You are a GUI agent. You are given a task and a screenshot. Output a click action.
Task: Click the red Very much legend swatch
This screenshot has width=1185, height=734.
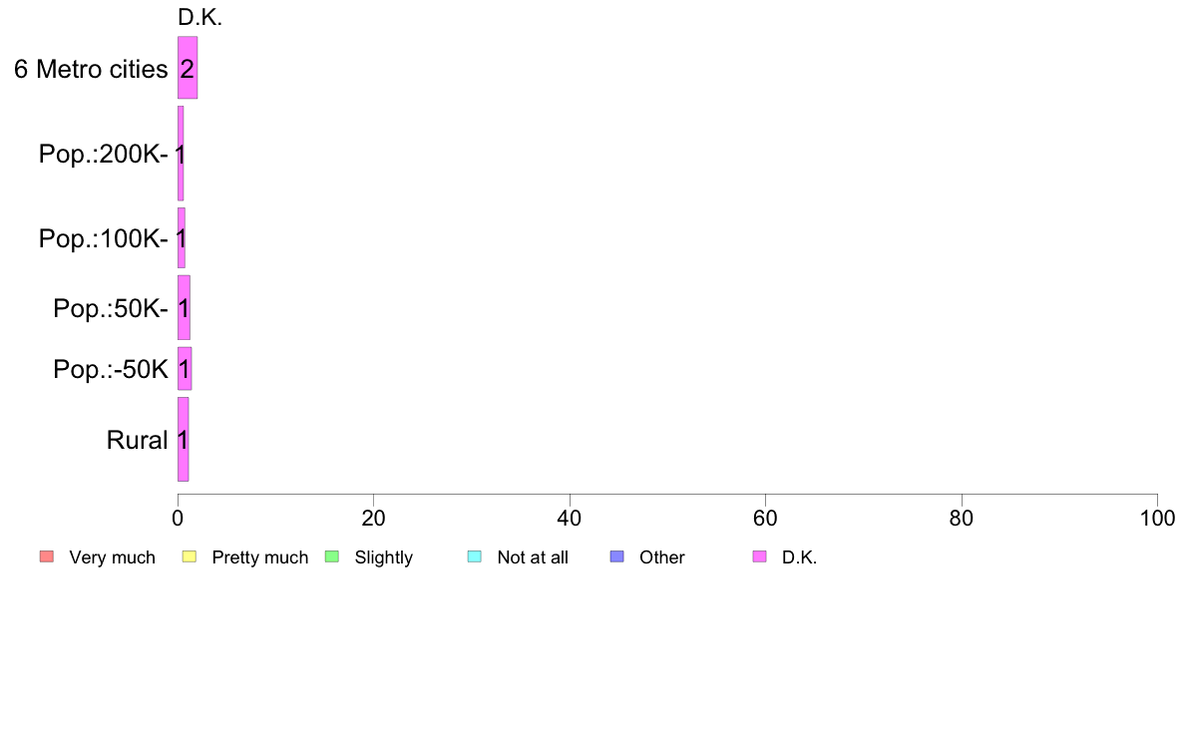[47, 556]
